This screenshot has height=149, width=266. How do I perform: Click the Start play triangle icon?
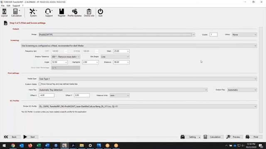tap(25, 137)
